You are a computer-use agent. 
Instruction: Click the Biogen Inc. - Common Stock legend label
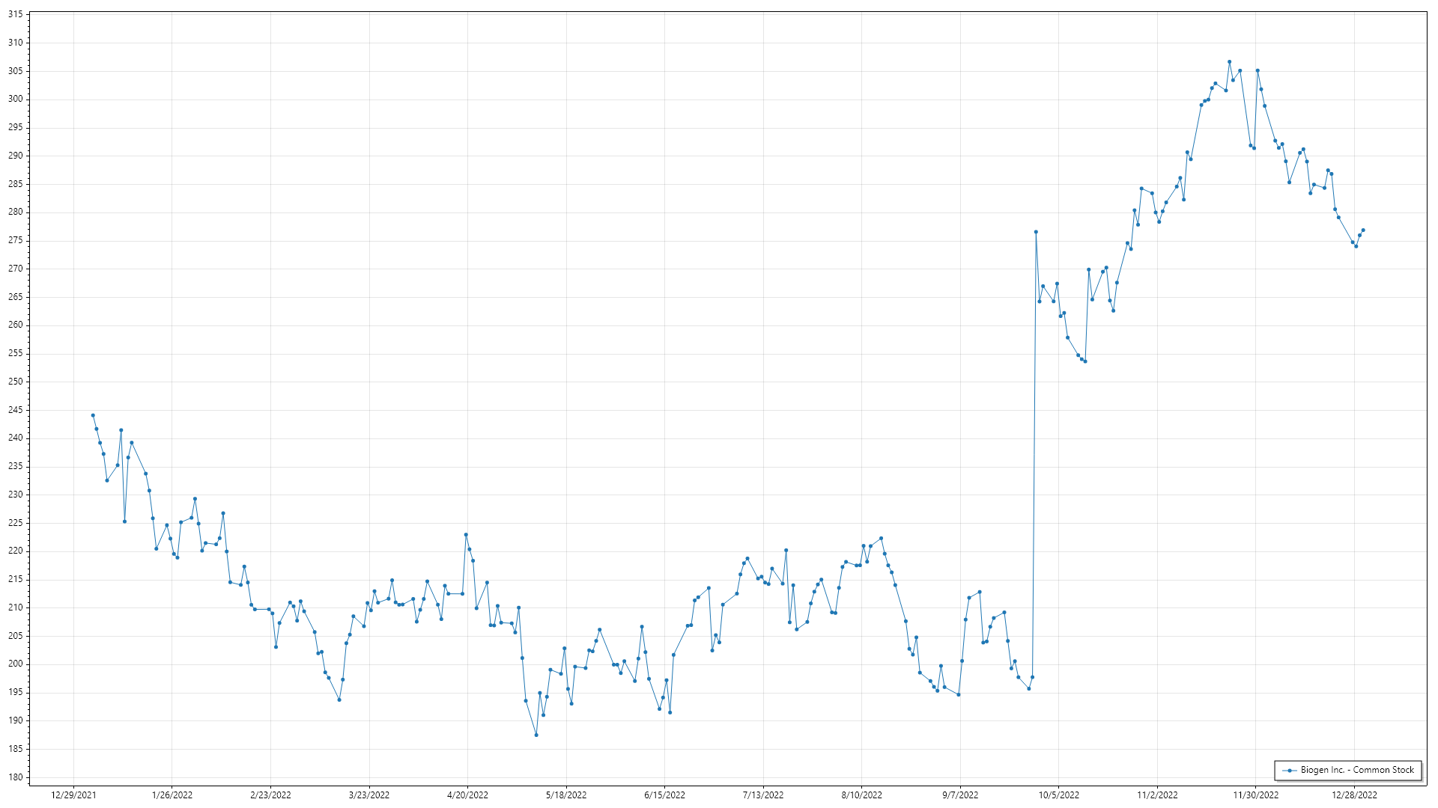click(1356, 770)
